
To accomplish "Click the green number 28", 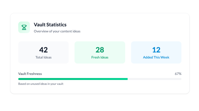I will tap(100, 50).
